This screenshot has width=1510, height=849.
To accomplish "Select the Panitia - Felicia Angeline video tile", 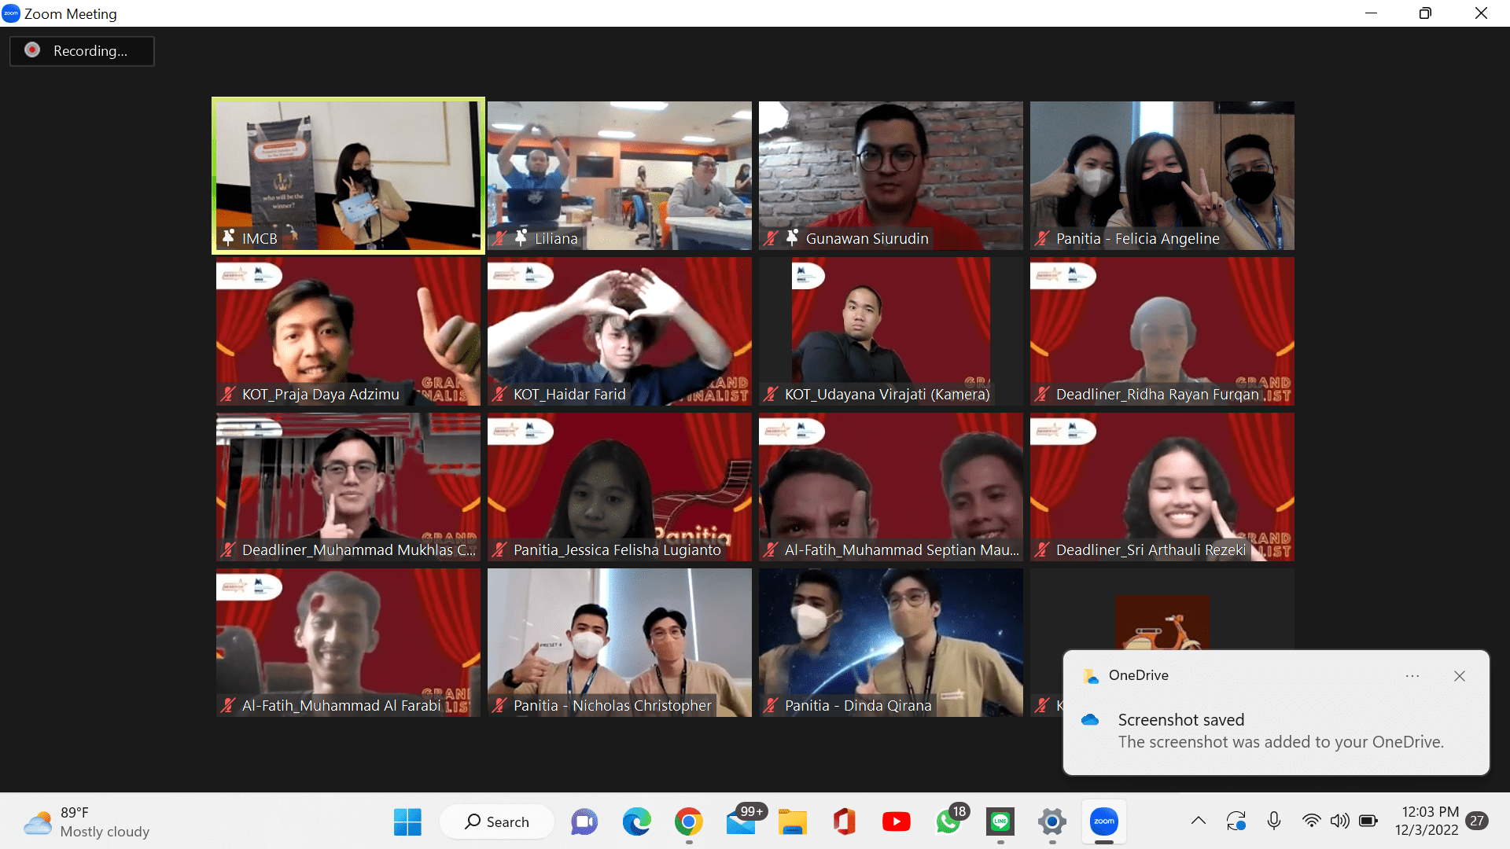I will pos(1162,175).
